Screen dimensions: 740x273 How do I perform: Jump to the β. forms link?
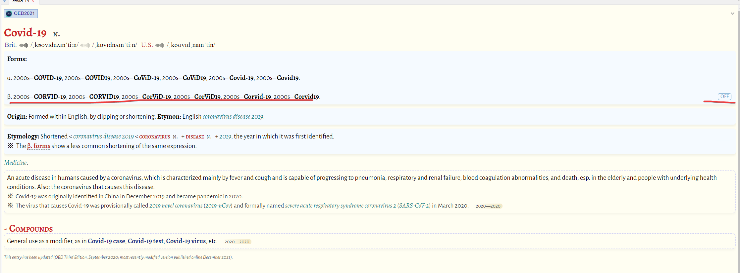click(39, 146)
